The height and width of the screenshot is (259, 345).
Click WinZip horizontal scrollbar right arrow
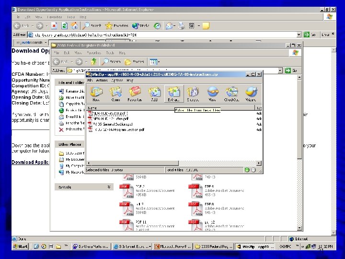pos(259,163)
